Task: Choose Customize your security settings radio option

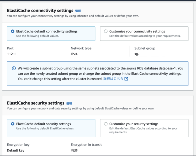Action: click(x=106, y=124)
